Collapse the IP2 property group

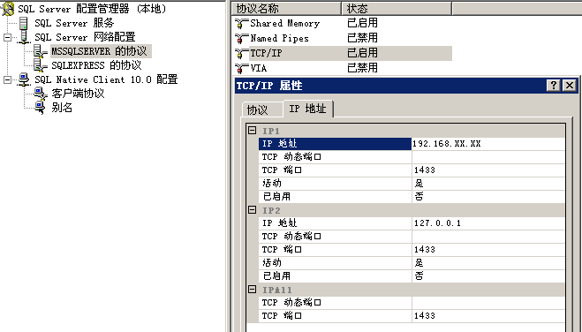[252, 210]
